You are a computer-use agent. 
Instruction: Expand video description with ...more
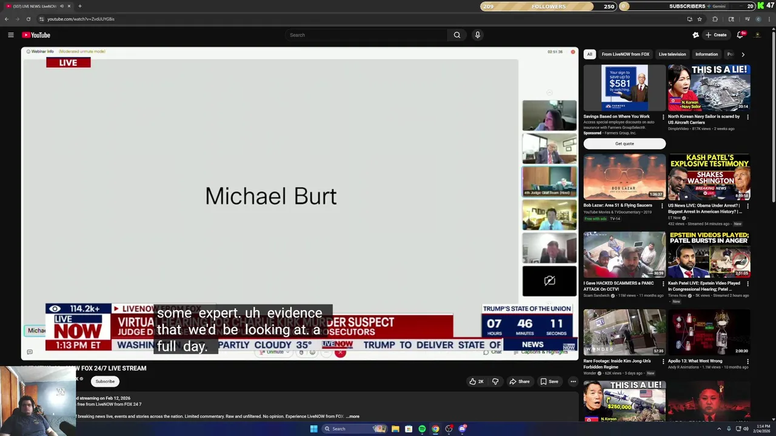[x=353, y=417]
